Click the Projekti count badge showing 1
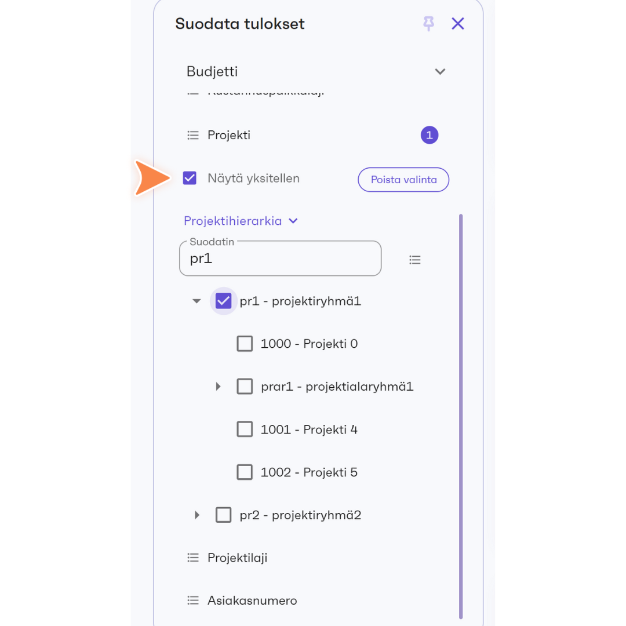 (429, 135)
